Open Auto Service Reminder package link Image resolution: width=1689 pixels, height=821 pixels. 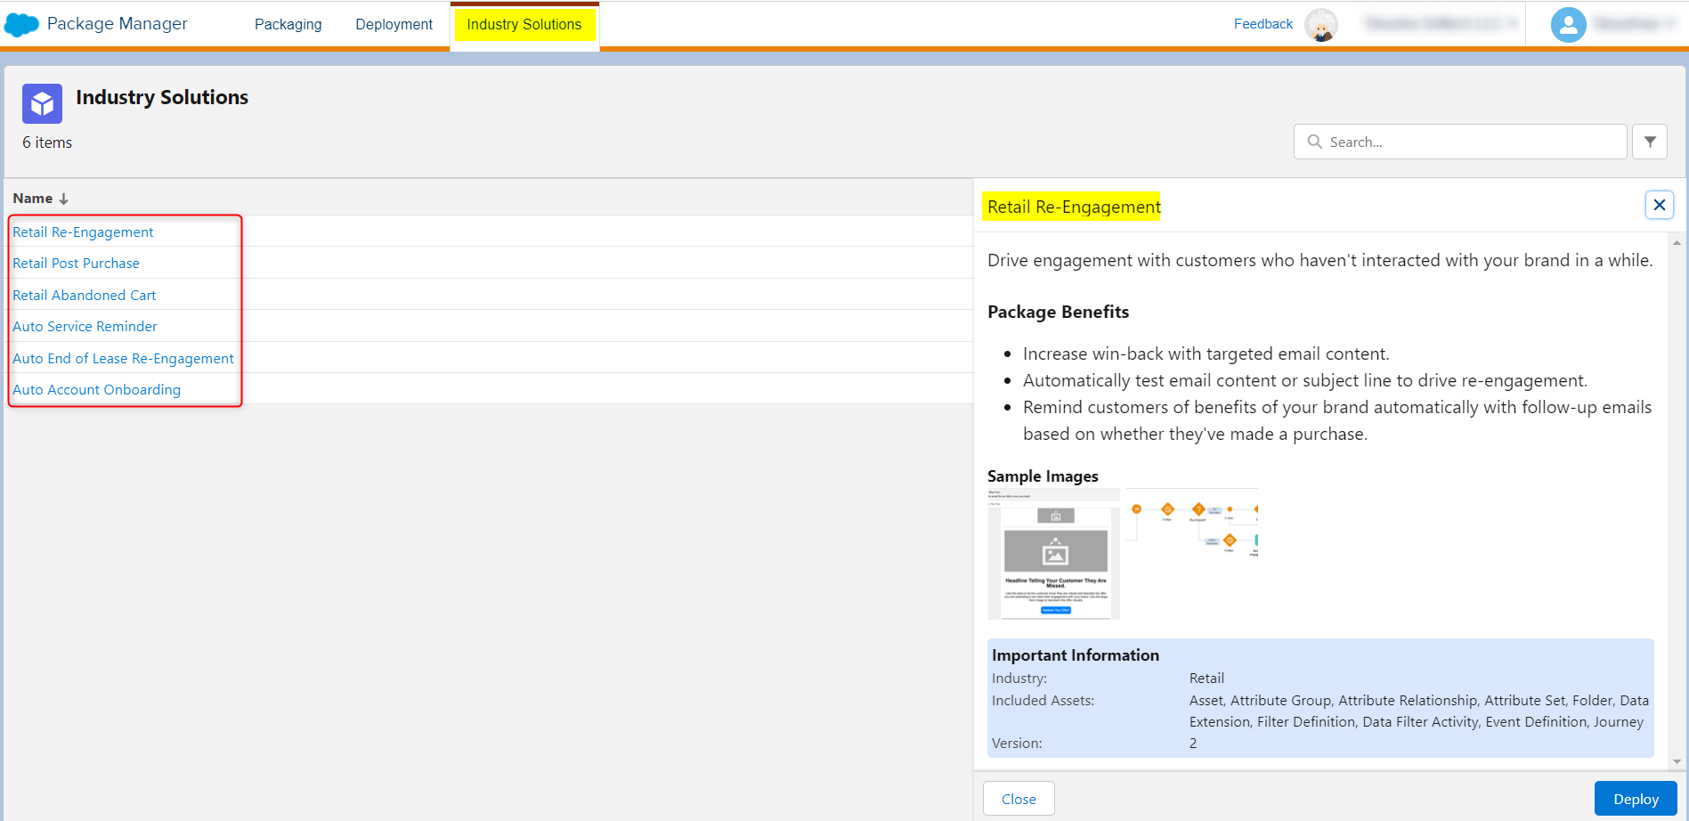click(x=85, y=327)
